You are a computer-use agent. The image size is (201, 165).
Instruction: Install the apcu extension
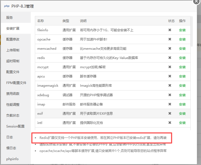tap(182, 76)
